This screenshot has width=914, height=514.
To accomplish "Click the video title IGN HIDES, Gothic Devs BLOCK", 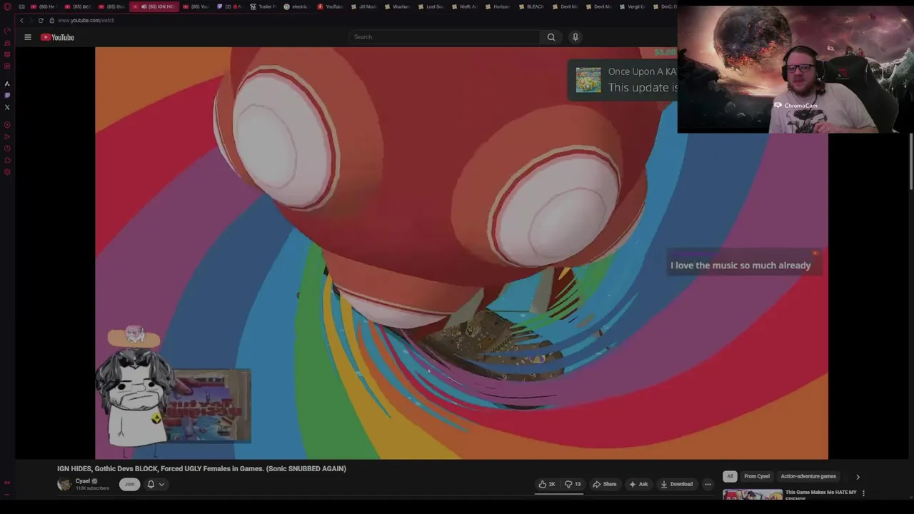I will click(201, 468).
